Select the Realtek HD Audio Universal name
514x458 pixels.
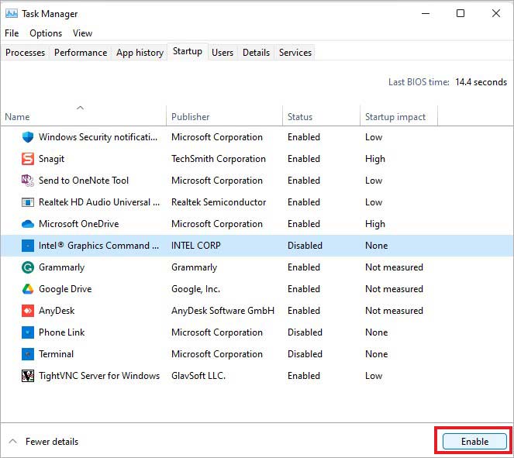pos(99,202)
